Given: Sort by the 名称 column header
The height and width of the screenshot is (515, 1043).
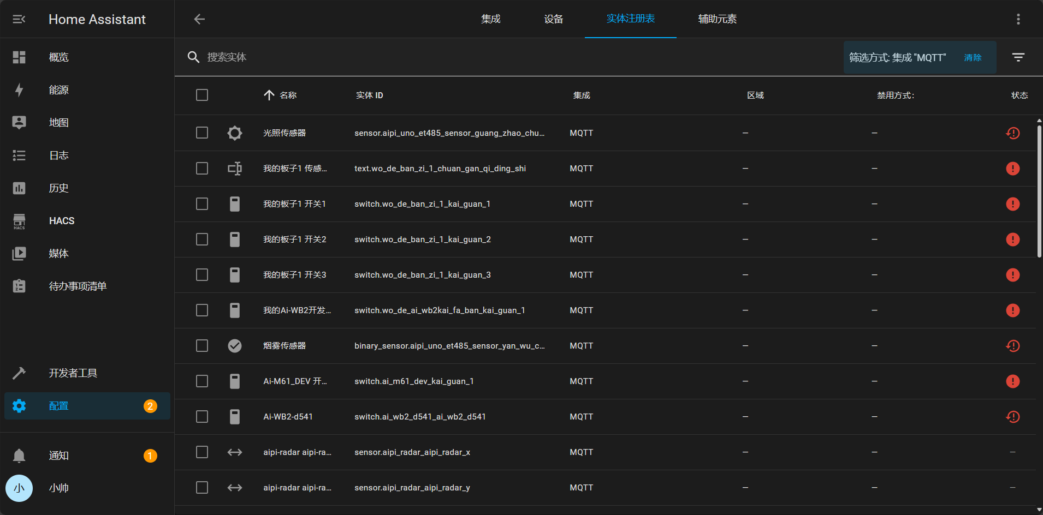Looking at the screenshot, I should point(288,95).
